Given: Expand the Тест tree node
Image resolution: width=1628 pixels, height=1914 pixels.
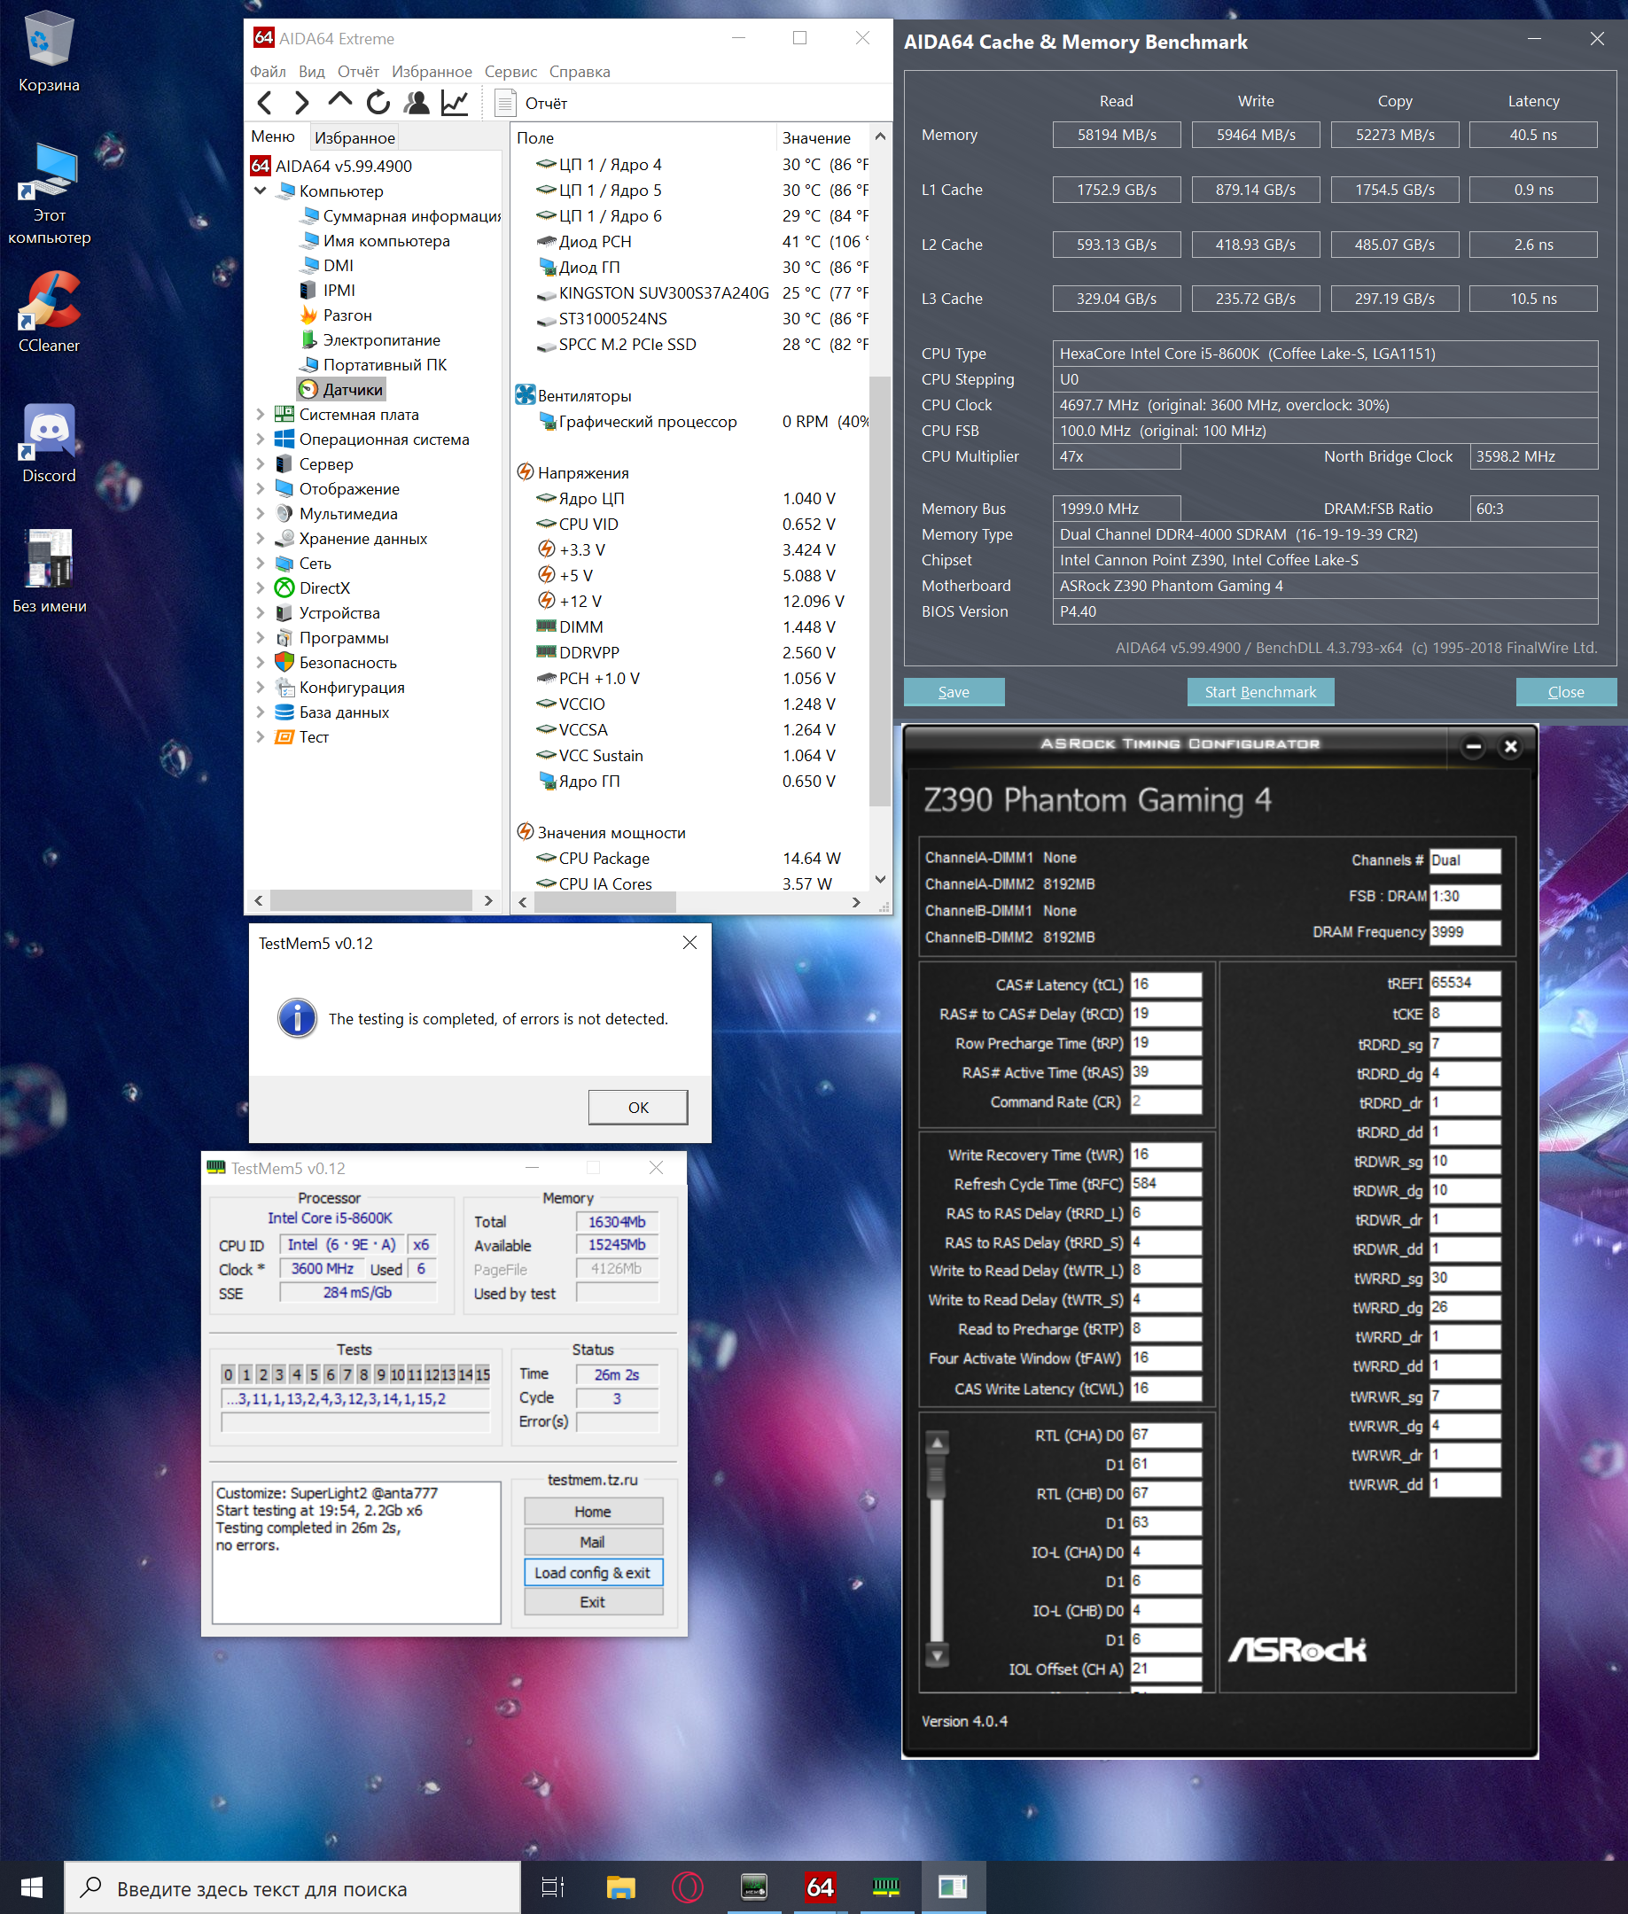Looking at the screenshot, I should (x=261, y=738).
